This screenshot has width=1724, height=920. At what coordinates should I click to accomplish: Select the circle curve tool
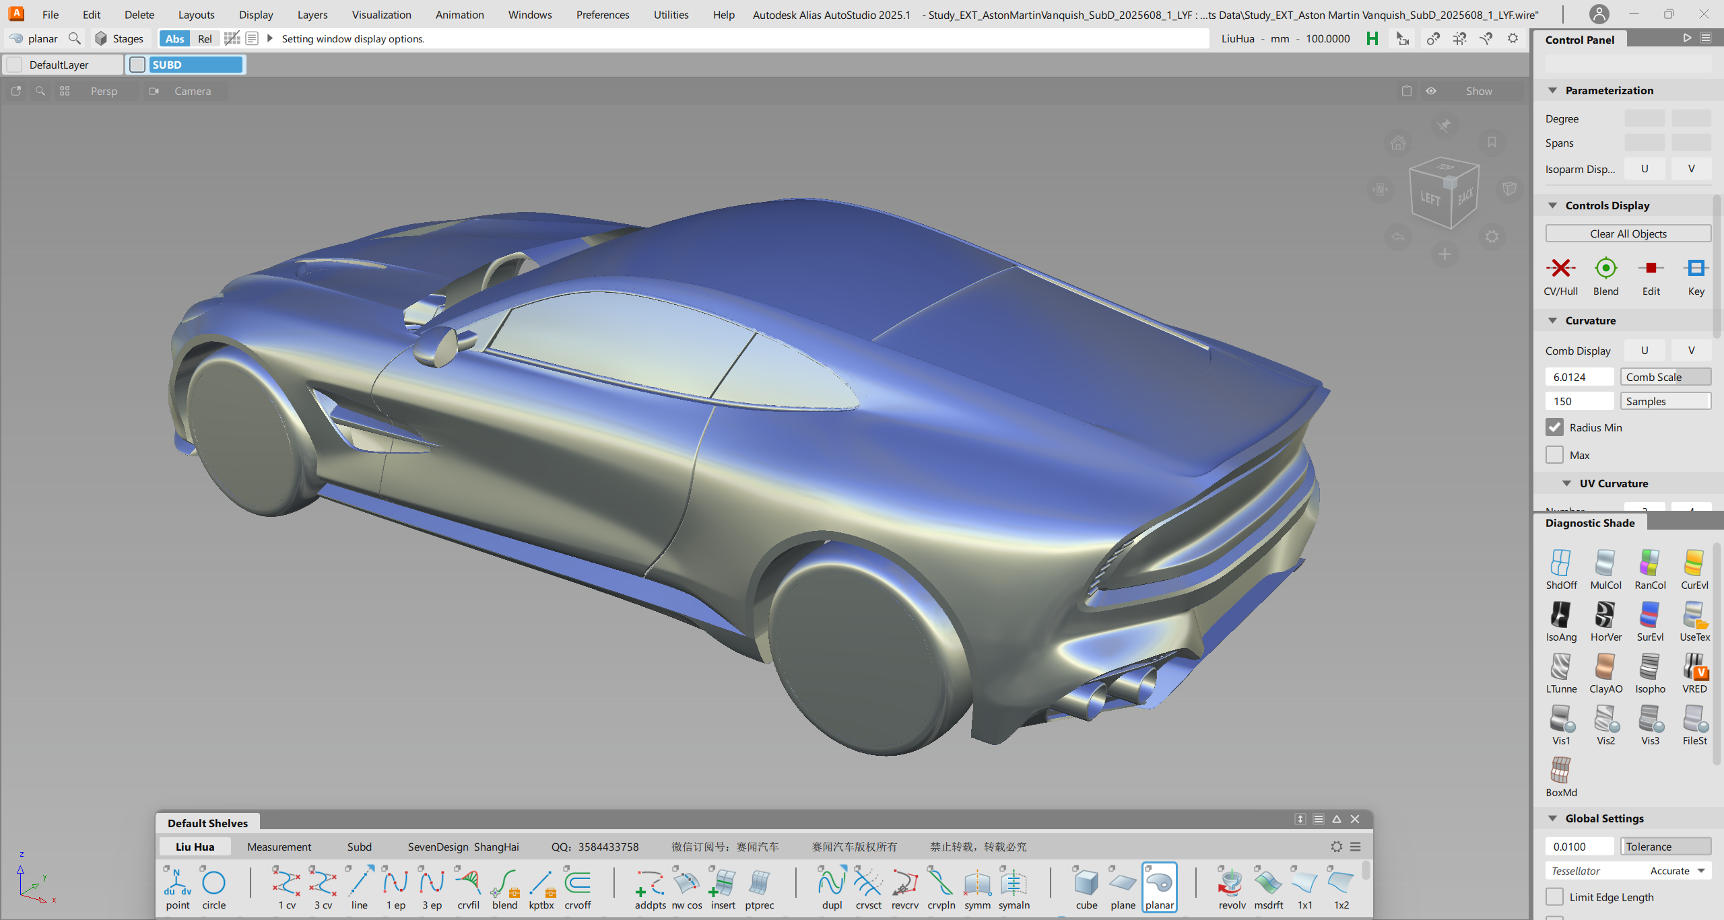(x=213, y=883)
